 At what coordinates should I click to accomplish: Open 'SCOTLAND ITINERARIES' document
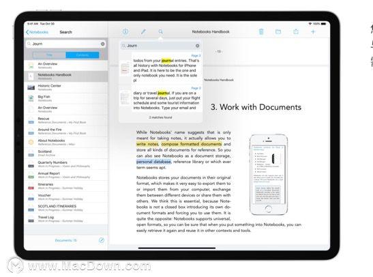[x=66, y=207]
